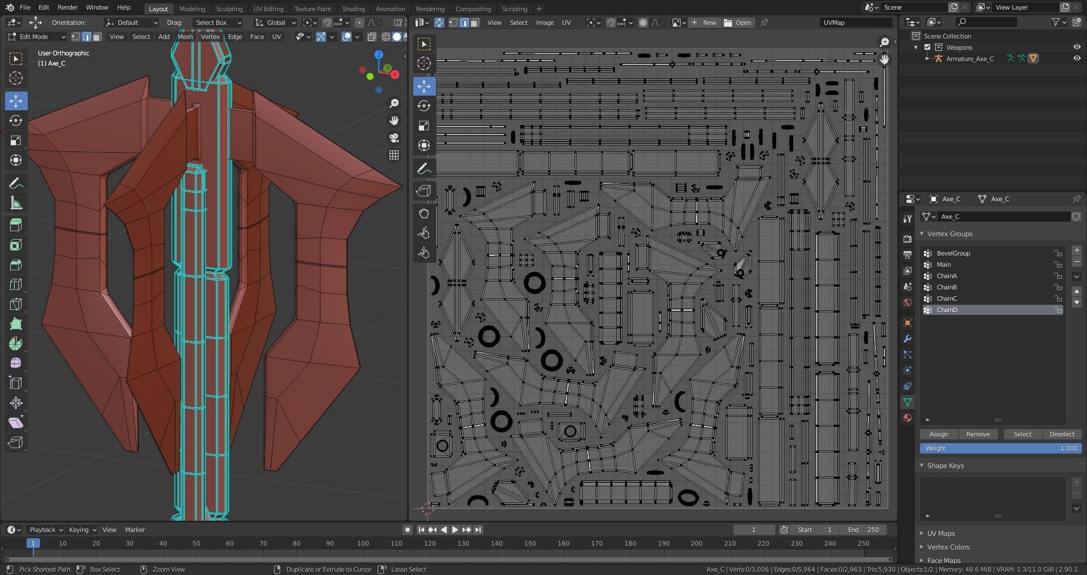The width and height of the screenshot is (1087, 575).
Task: Open the Edit Mode dropdown
Action: click(x=36, y=37)
